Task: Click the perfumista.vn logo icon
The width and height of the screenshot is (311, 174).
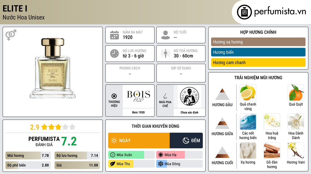Action: (244, 12)
